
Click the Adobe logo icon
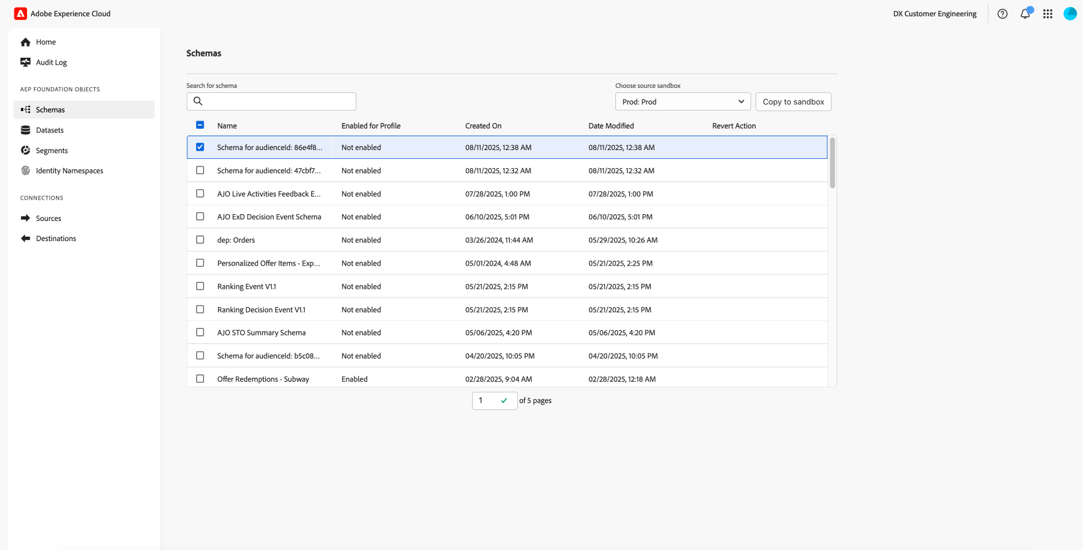(x=21, y=13)
